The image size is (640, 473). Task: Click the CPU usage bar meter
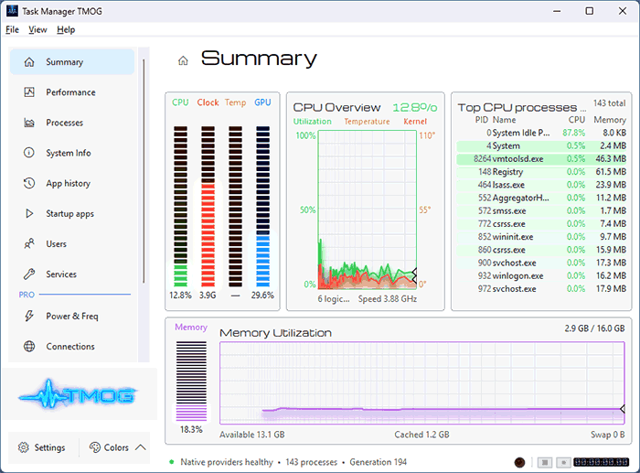click(180, 206)
